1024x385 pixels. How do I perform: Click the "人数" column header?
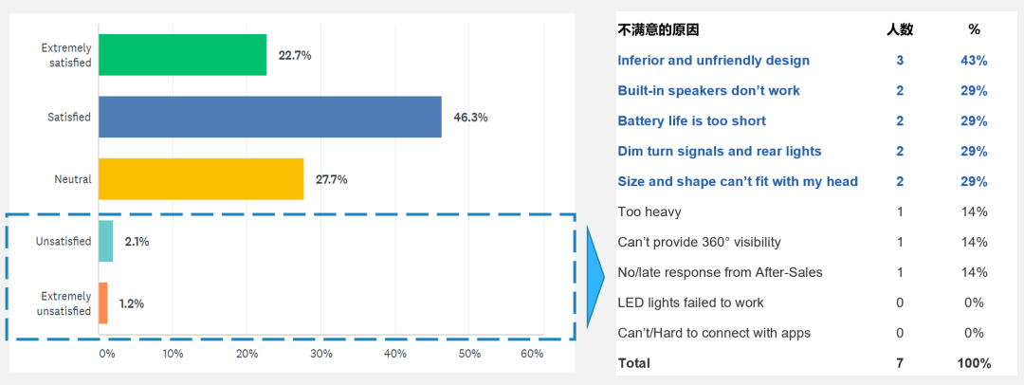point(899,30)
